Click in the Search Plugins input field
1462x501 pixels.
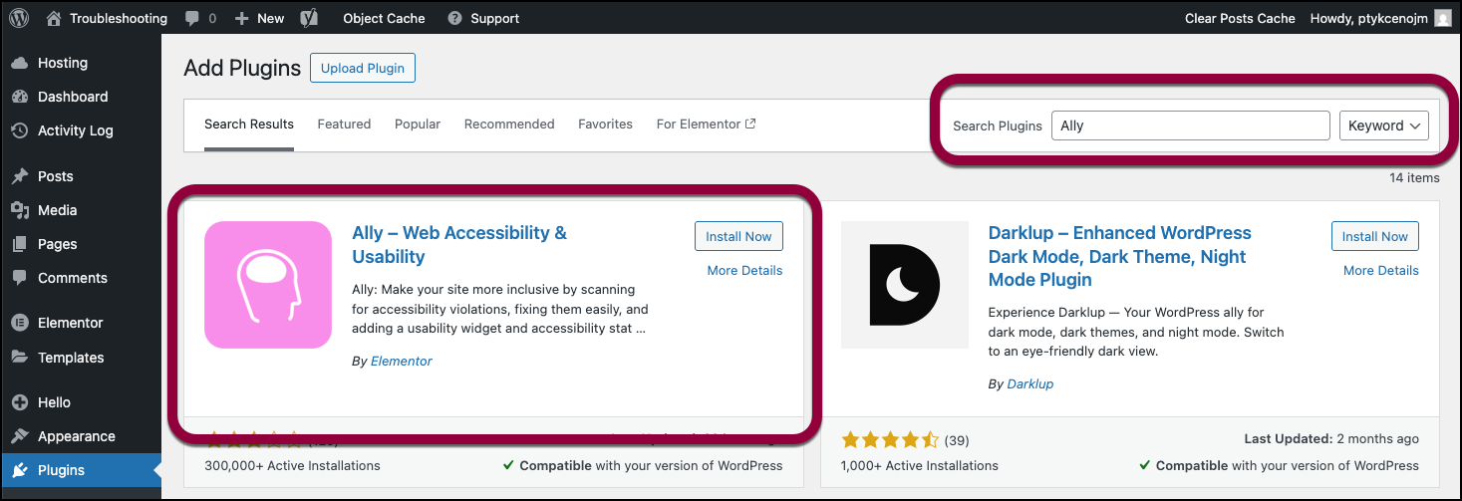pos(1191,125)
